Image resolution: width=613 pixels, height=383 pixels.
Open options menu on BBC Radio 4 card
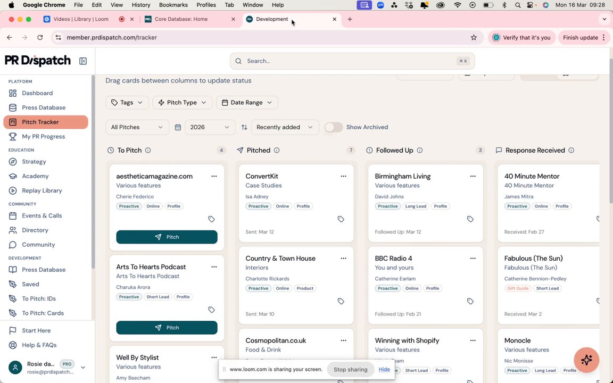click(473, 259)
